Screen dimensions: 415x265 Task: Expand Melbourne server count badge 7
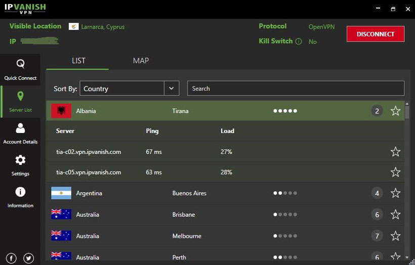click(377, 236)
